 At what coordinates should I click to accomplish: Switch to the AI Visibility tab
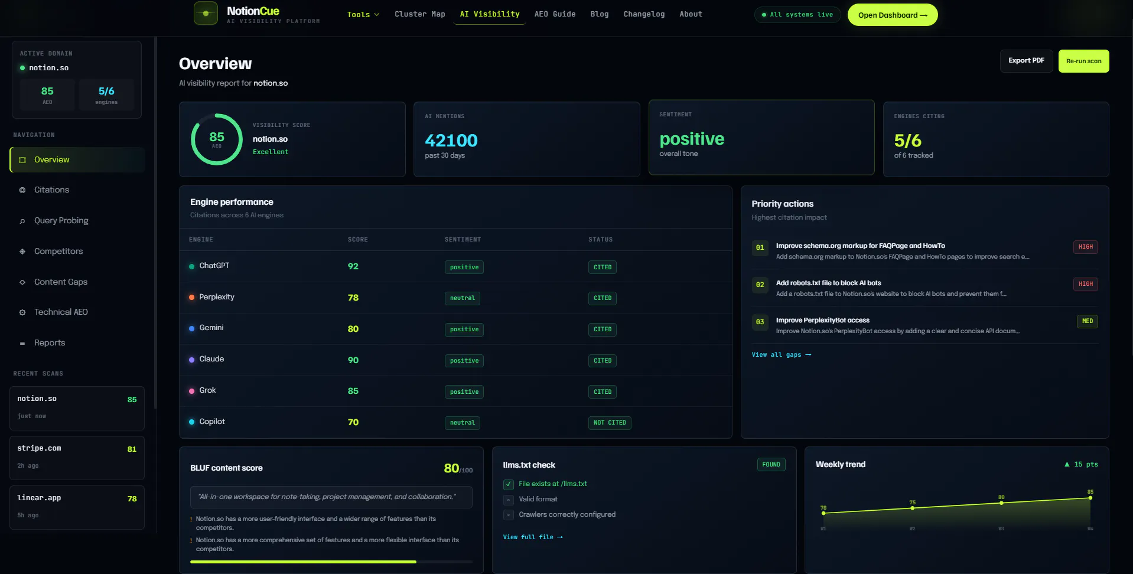click(x=490, y=14)
